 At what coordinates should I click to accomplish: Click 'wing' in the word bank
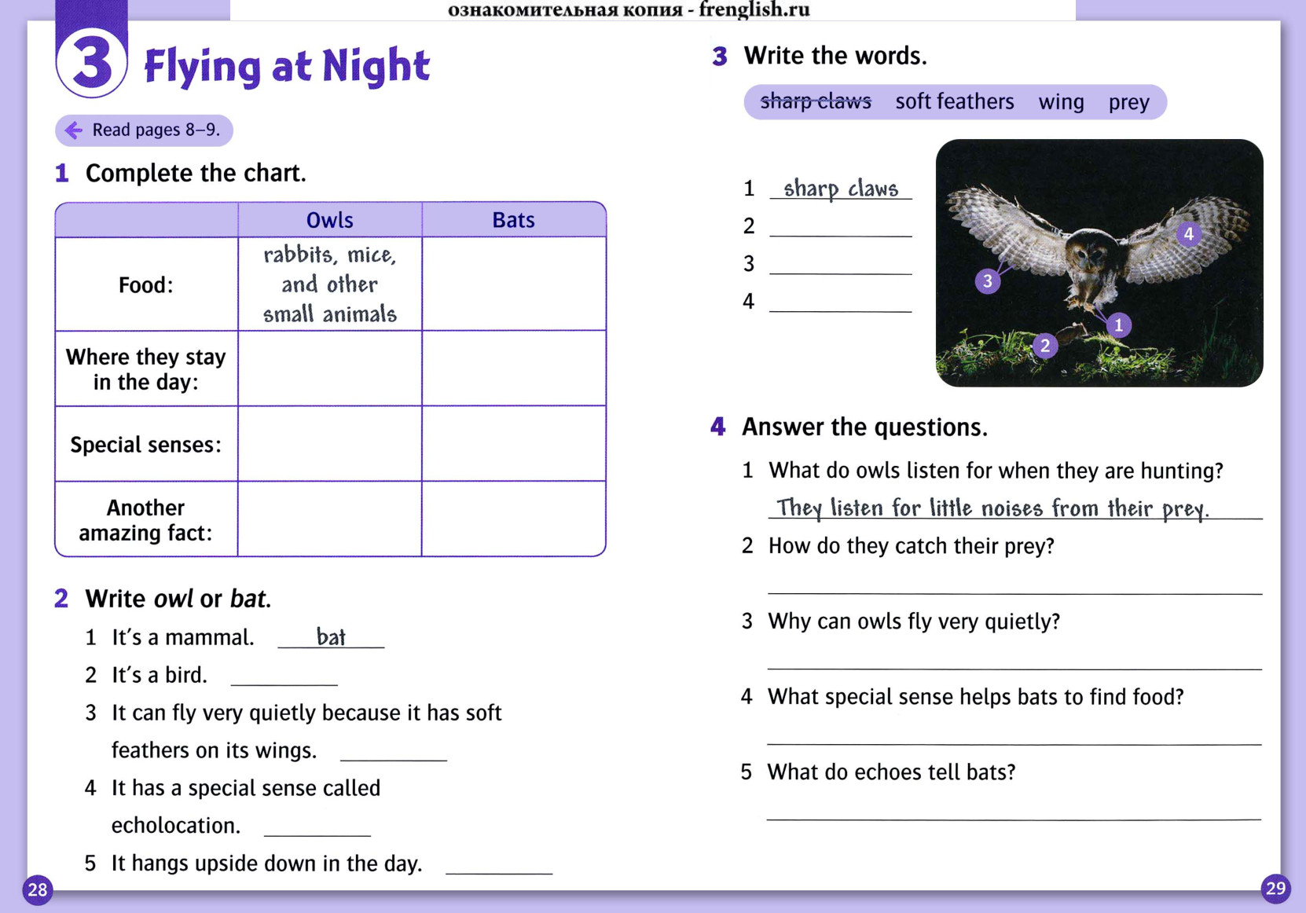point(1061,102)
